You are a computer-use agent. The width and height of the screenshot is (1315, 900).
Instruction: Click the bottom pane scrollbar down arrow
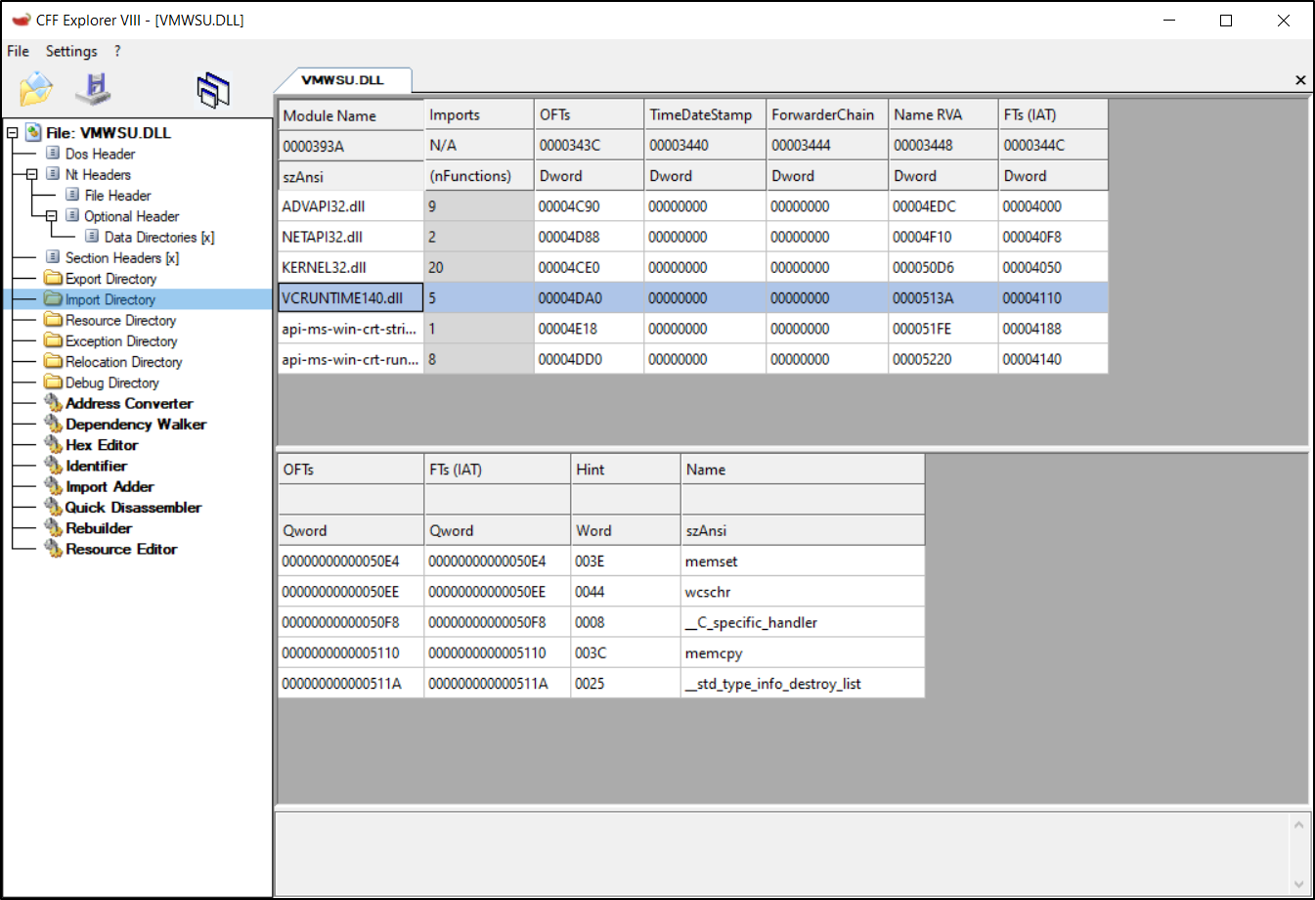pos(1298,884)
